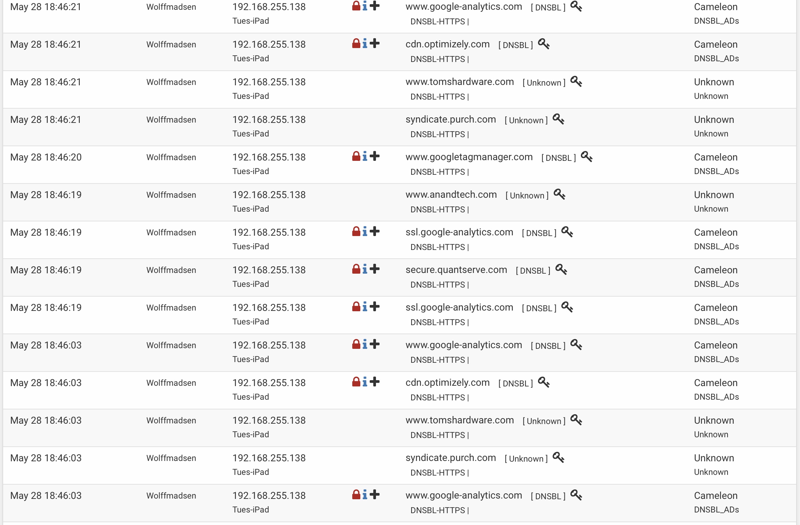Click the key icon beside secure.quantserve.com

[x=561, y=269]
